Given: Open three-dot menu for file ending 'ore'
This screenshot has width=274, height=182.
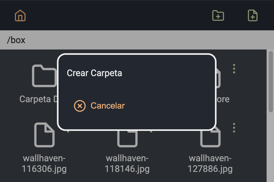Looking at the screenshot, I should click(x=234, y=69).
